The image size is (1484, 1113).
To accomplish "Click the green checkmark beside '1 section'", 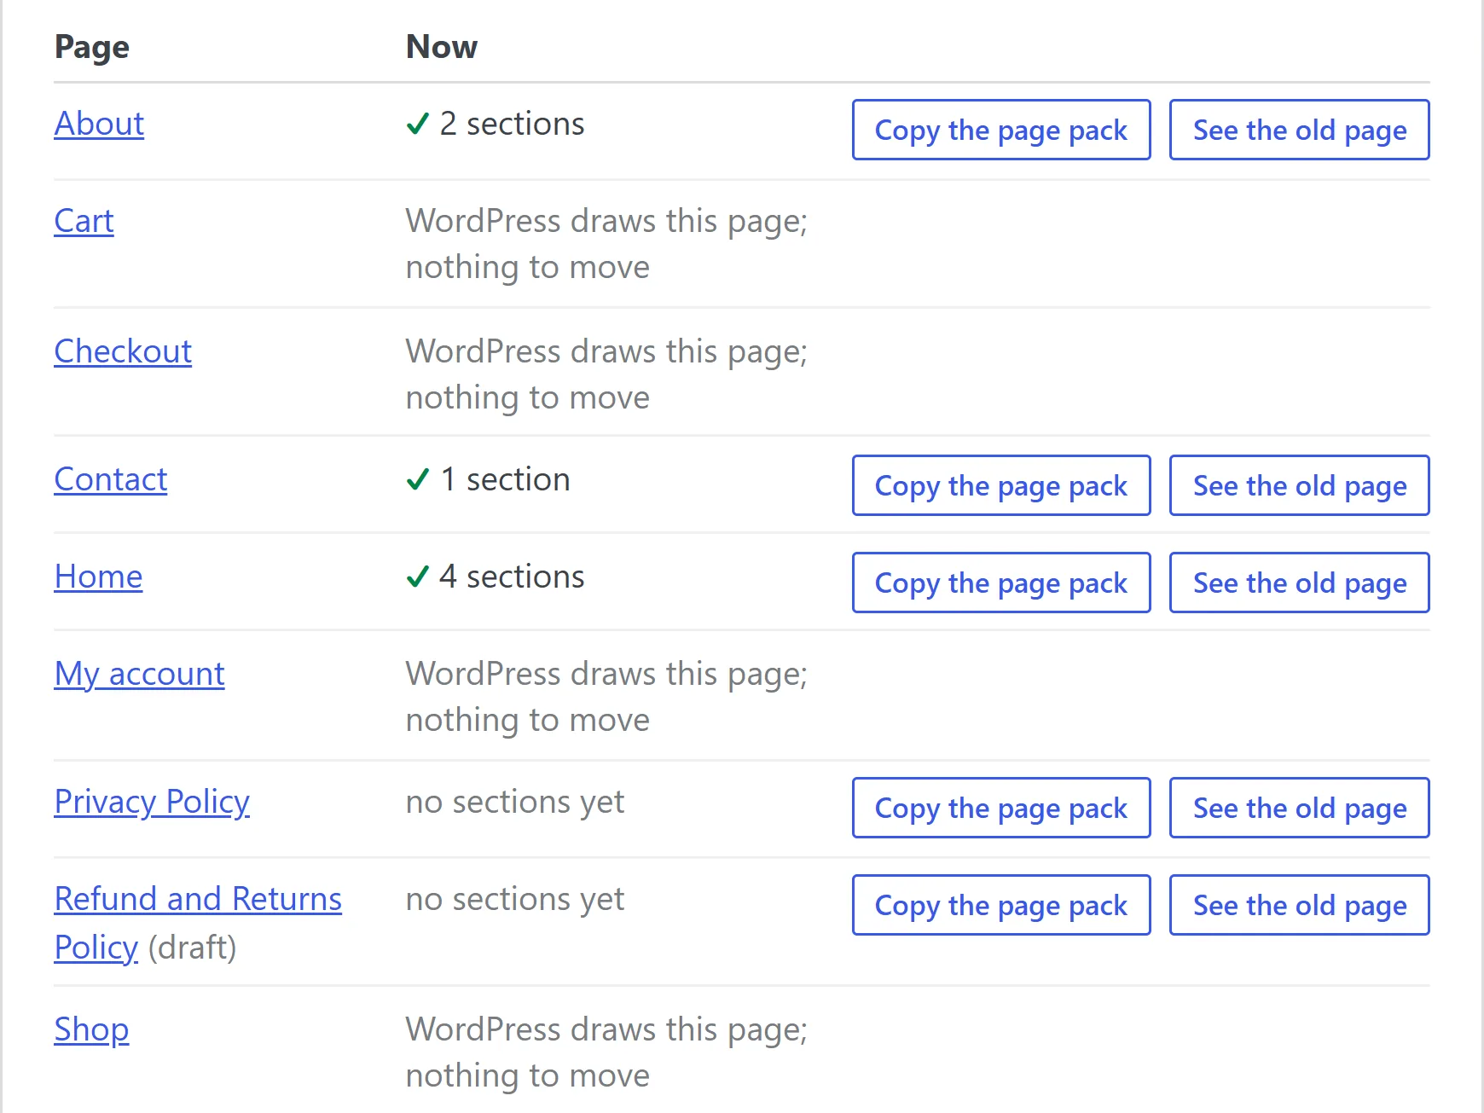I will tap(418, 480).
